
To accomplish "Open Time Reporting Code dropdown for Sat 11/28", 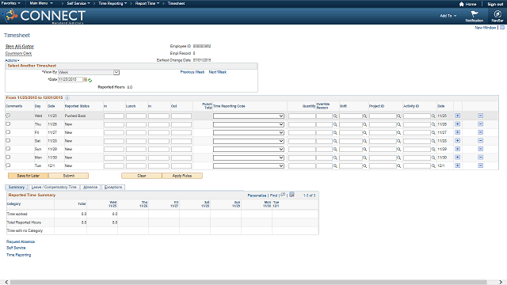I will pos(248,141).
